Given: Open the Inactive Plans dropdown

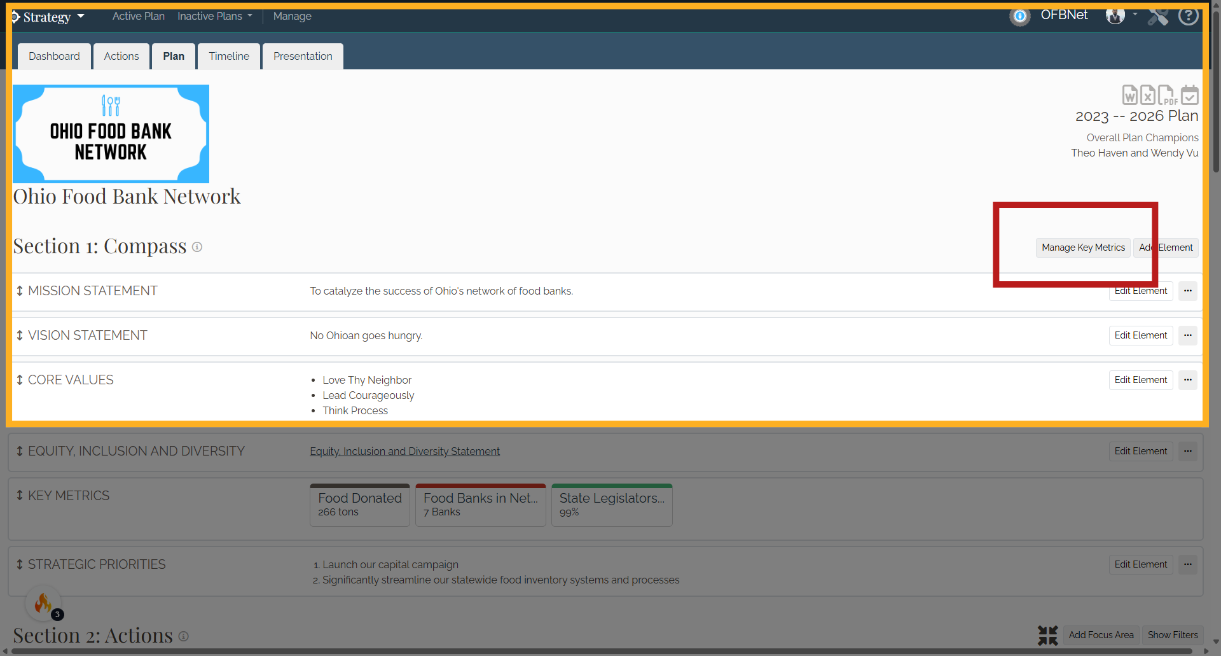Looking at the screenshot, I should point(215,16).
